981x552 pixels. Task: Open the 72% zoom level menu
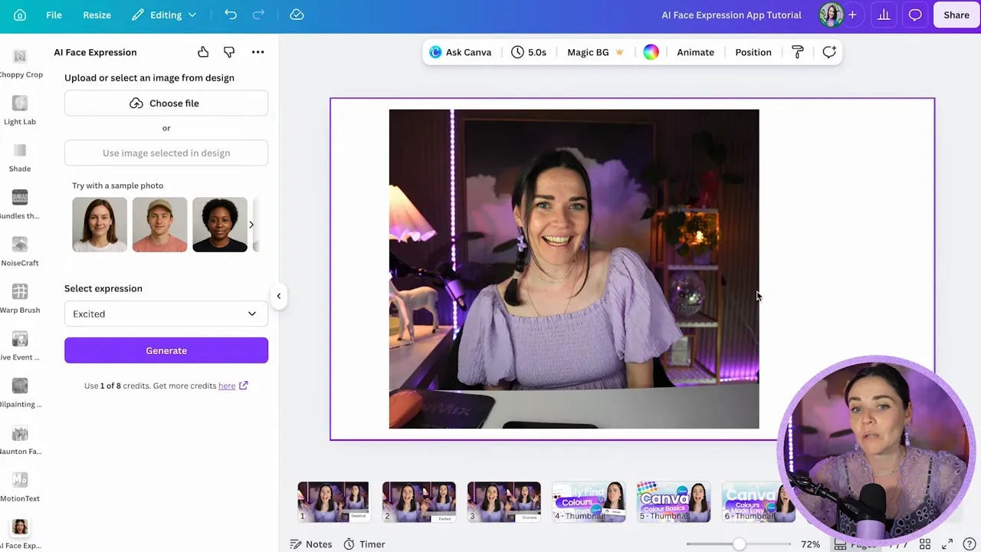click(x=810, y=544)
